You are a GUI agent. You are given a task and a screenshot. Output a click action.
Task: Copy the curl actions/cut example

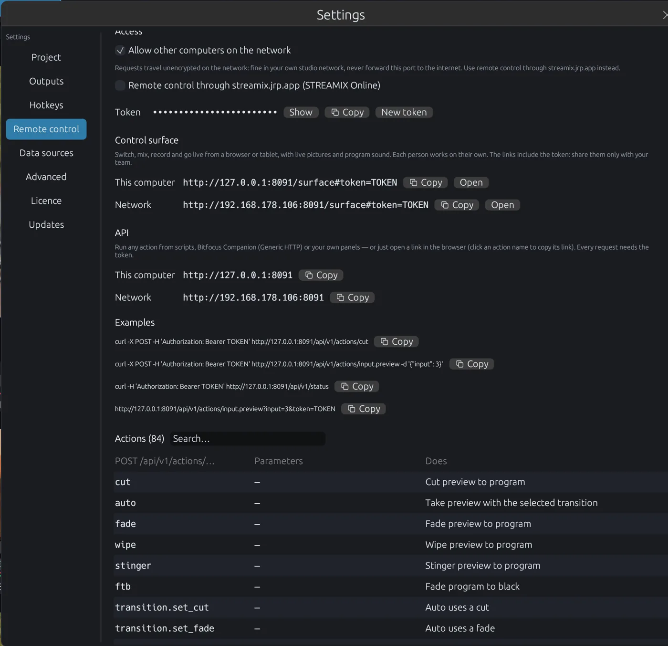[396, 341]
